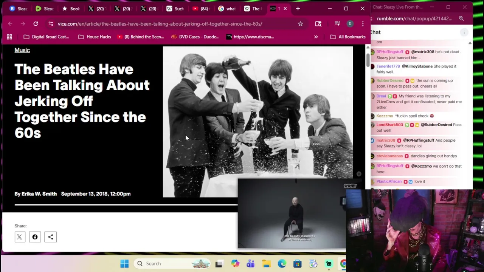Switch to the Wikipedia 'Such' tab

click(x=176, y=8)
